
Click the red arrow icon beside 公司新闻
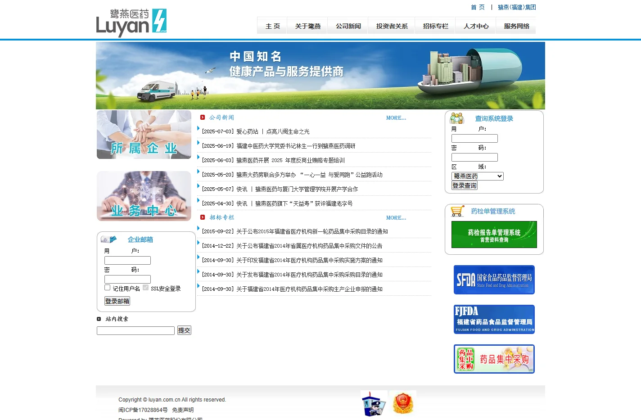point(203,117)
